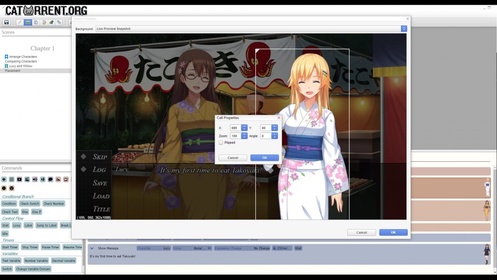497x280 pixels.
Task: Click the speaker icon in Voice field
Action: coord(209,248)
